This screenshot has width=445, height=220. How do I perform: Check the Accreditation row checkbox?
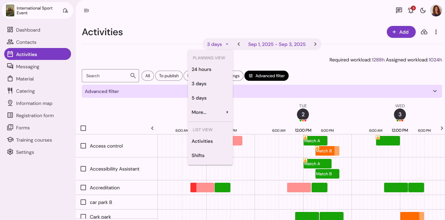83,188
